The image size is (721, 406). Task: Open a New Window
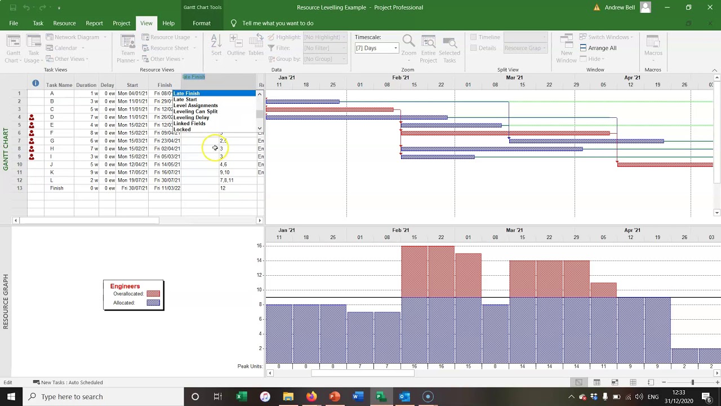point(566,49)
